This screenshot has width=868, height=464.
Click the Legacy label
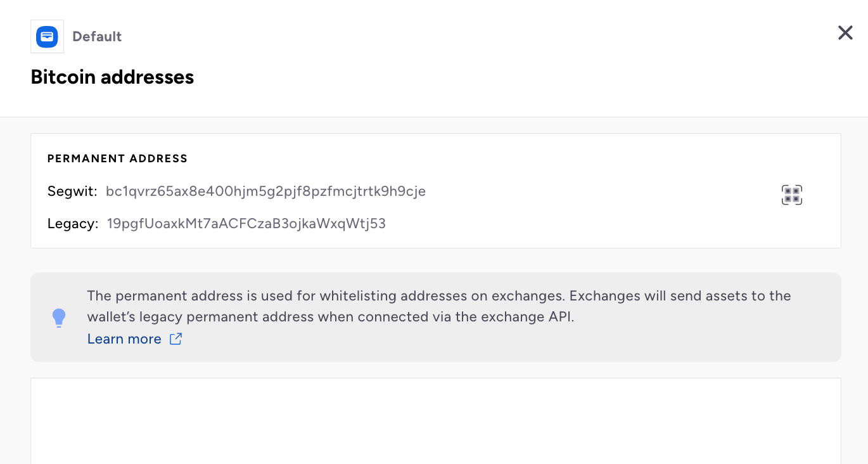pyautogui.click(x=73, y=223)
